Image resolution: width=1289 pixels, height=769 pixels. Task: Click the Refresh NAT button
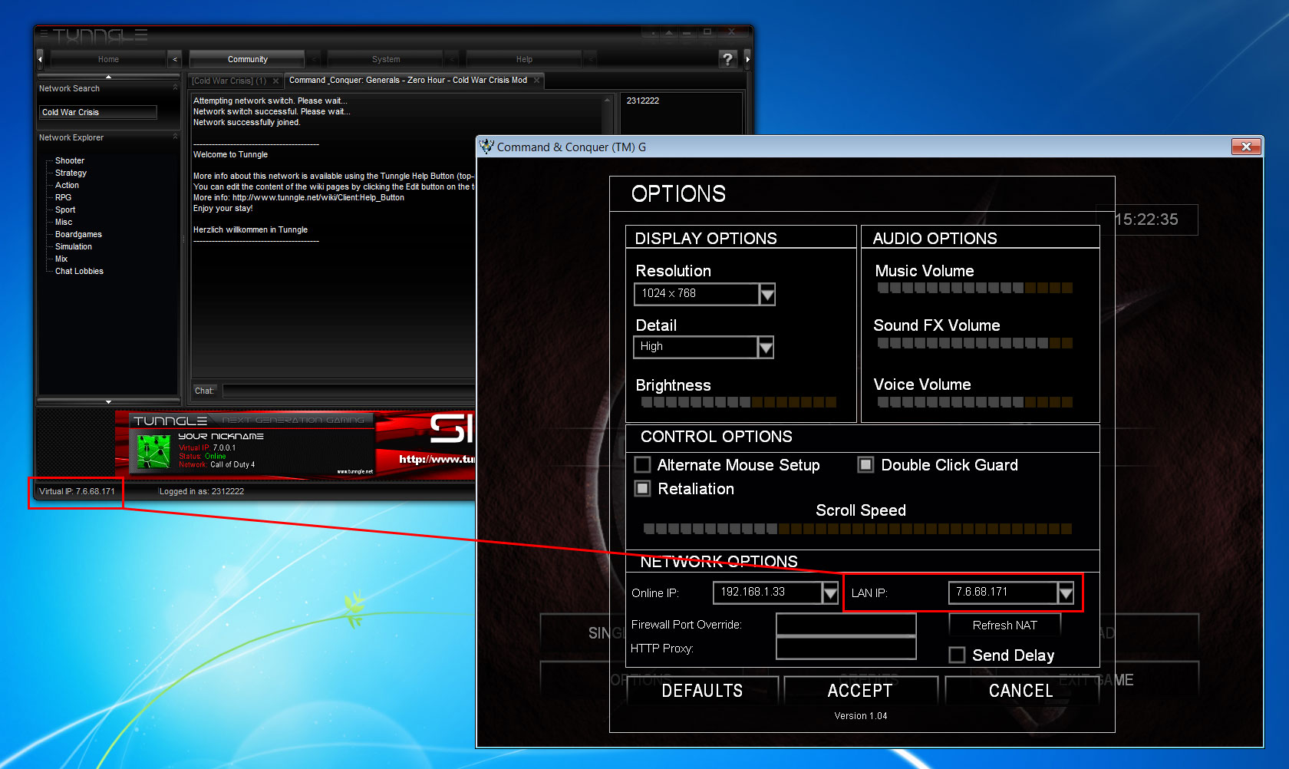1005,625
